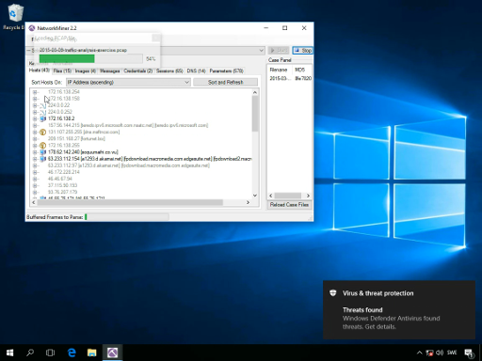This screenshot has height=361, width=482.
Task: Expand the 46.172.228.214 host node
Action: pos(35,172)
